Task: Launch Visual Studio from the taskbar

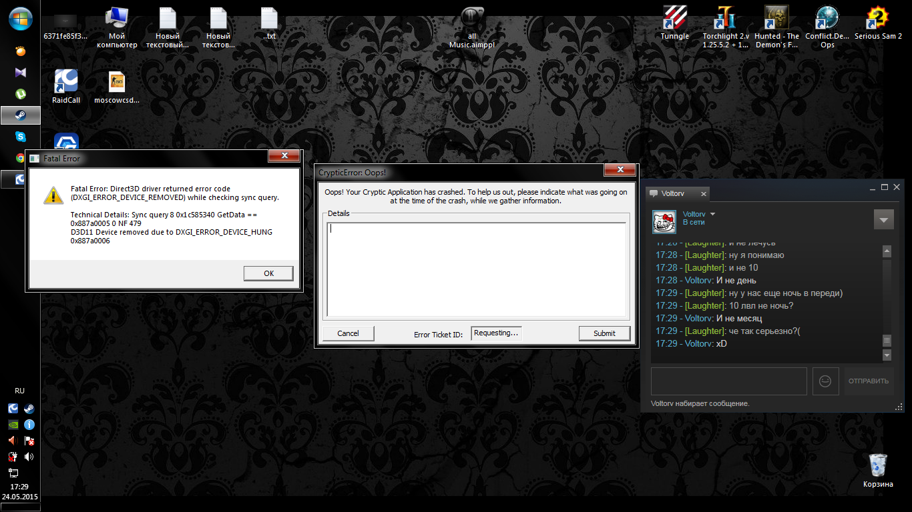Action: click(21, 73)
